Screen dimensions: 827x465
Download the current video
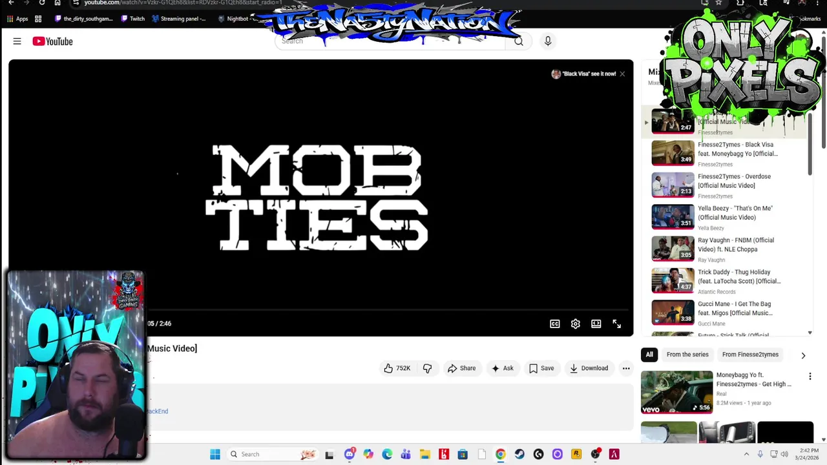[x=589, y=368]
